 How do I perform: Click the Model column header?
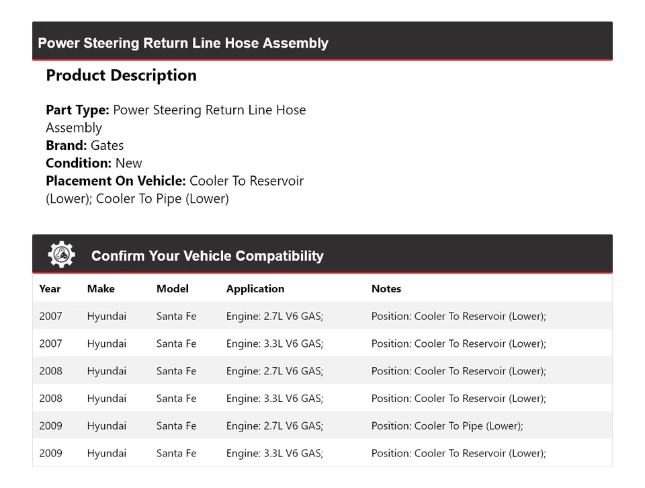pos(173,288)
